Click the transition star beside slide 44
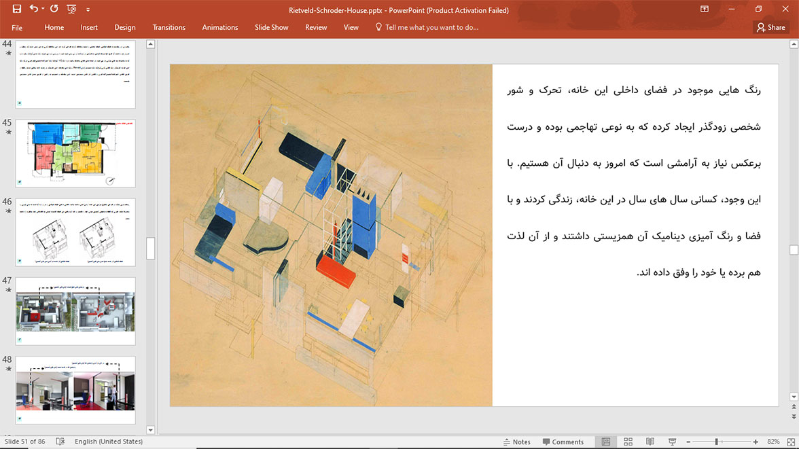Viewport: 799px width, 449px height. [8, 53]
